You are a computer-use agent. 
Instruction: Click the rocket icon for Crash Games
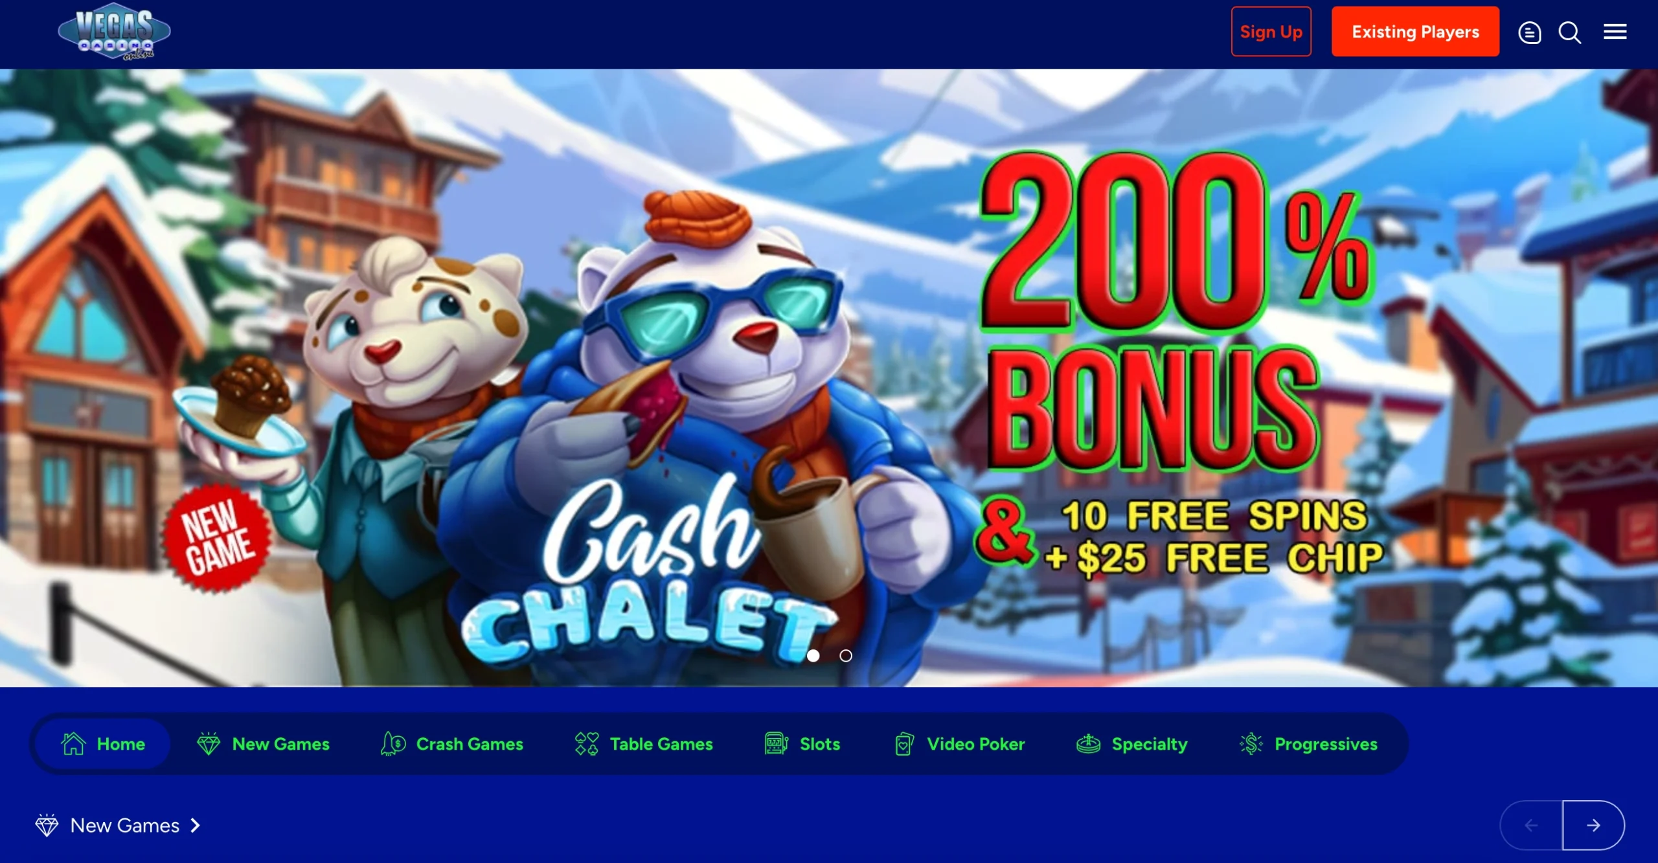click(393, 744)
